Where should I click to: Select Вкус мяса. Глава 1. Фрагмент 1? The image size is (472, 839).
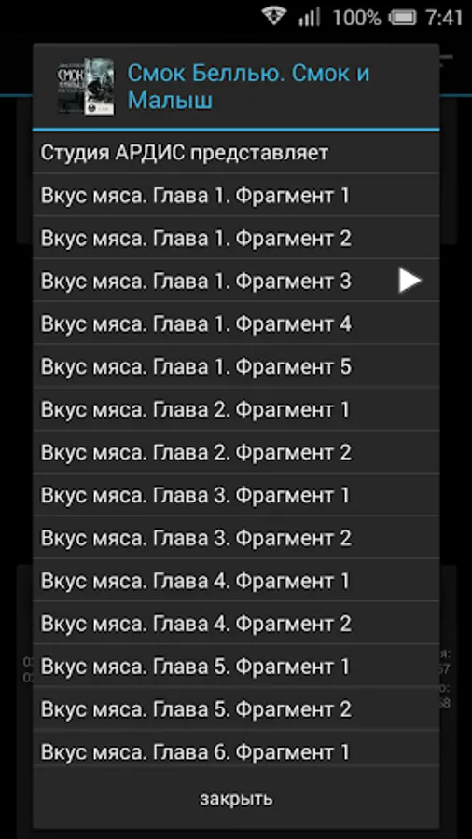[236, 195]
